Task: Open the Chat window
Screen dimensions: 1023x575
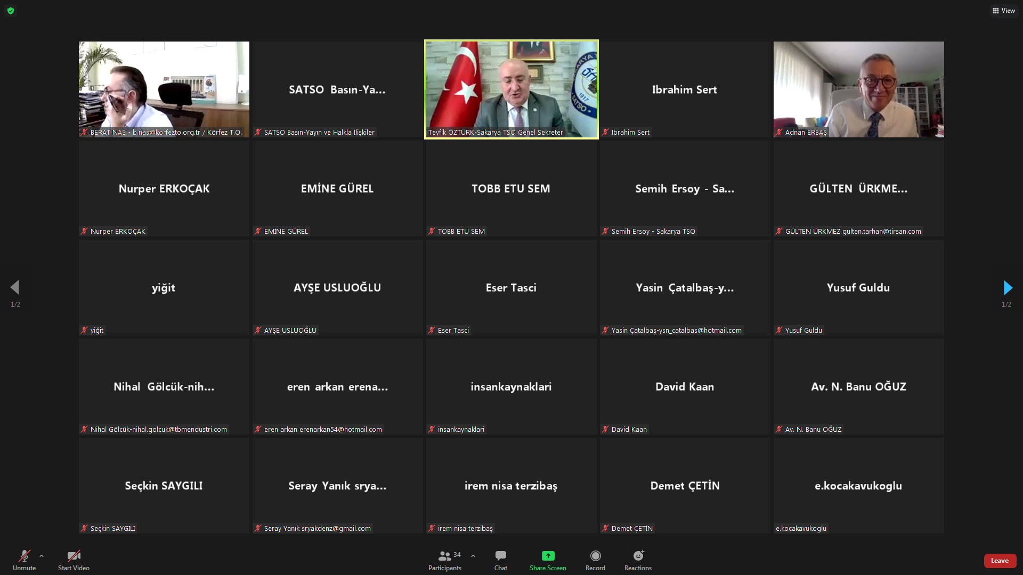Action: coord(500,556)
